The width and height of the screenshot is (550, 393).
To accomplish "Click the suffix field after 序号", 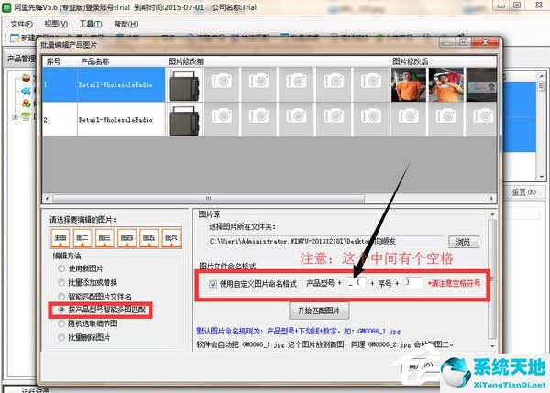I will point(413,283).
